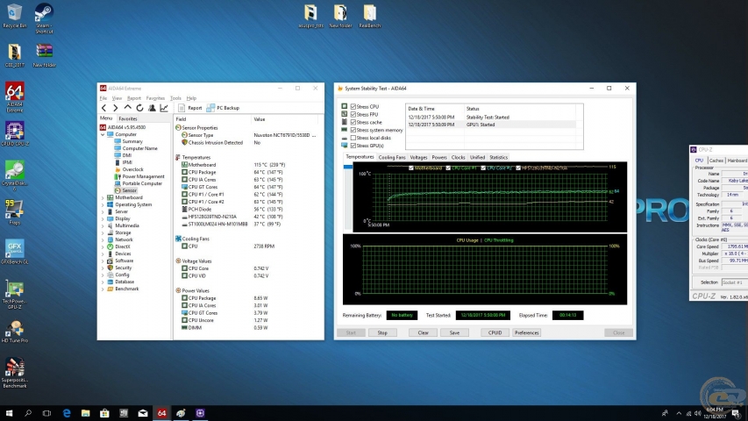748x421 pixels.
Task: Click the Preferences button
Action: pyautogui.click(x=527, y=332)
